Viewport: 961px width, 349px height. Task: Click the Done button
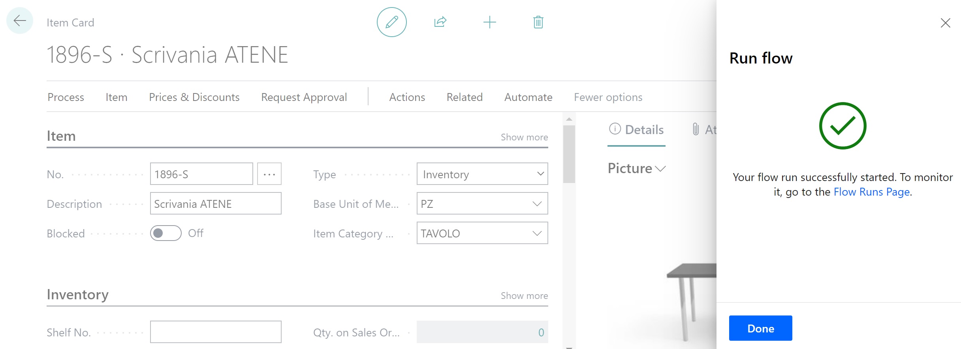point(760,328)
